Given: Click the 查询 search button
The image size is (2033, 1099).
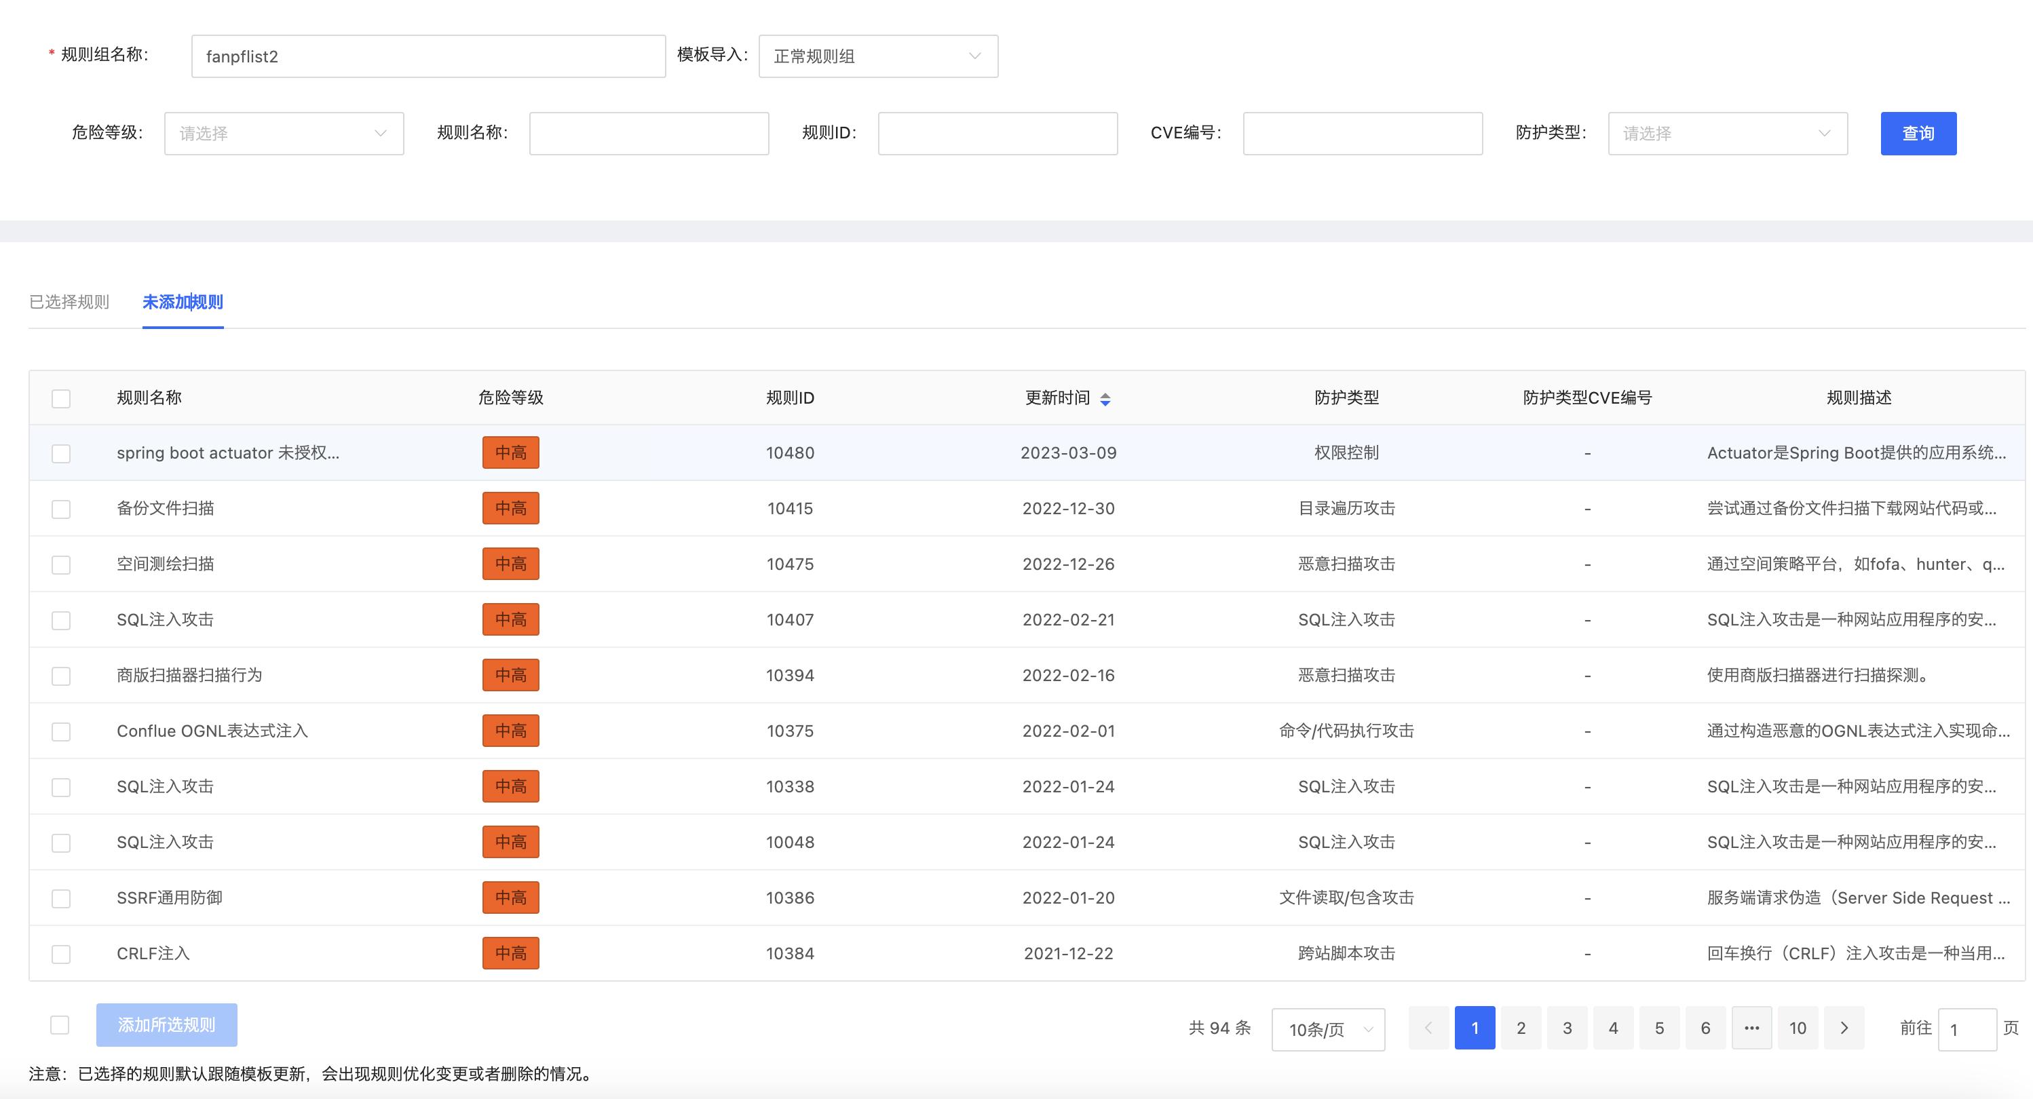Looking at the screenshot, I should point(1918,132).
